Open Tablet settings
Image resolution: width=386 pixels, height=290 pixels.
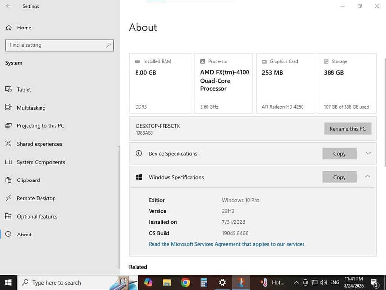click(x=24, y=90)
